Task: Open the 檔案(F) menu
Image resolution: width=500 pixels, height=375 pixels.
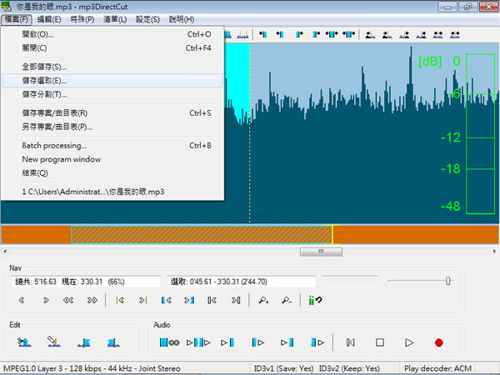Action: [17, 19]
